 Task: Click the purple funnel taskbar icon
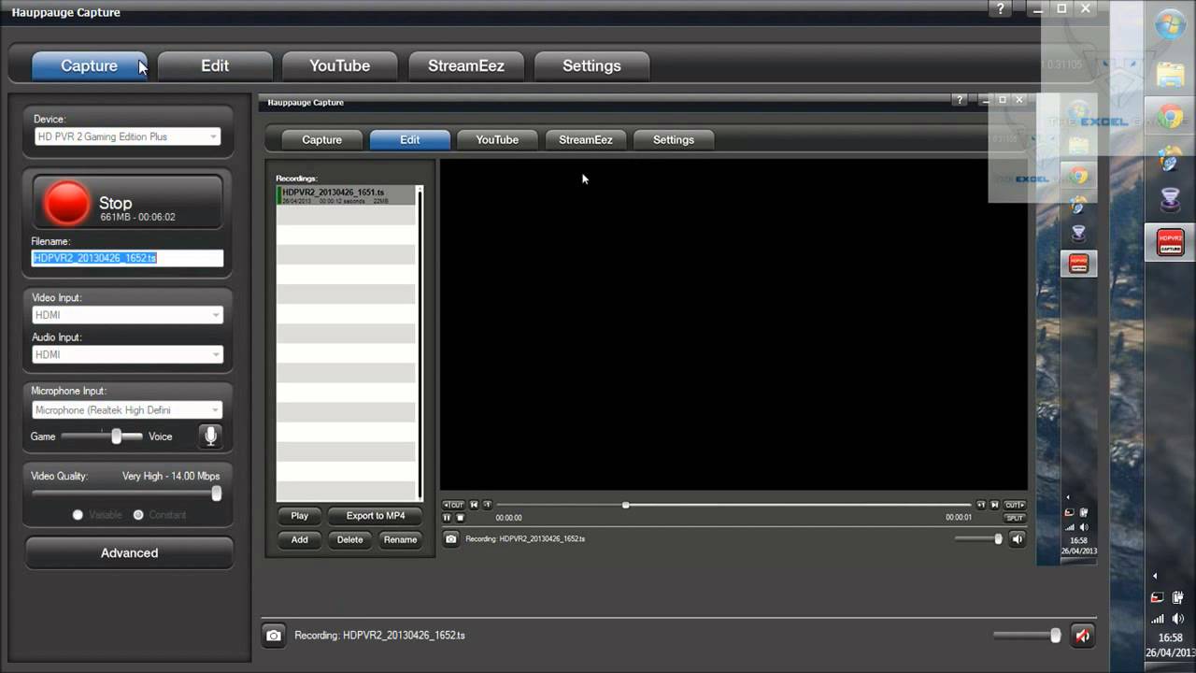pyautogui.click(x=1170, y=199)
